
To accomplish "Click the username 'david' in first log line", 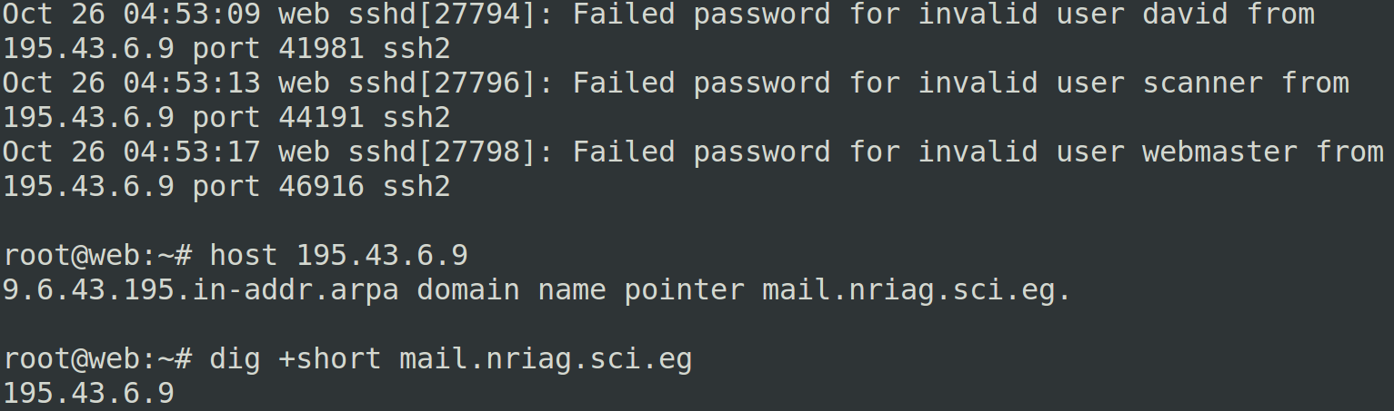I will [1186, 14].
